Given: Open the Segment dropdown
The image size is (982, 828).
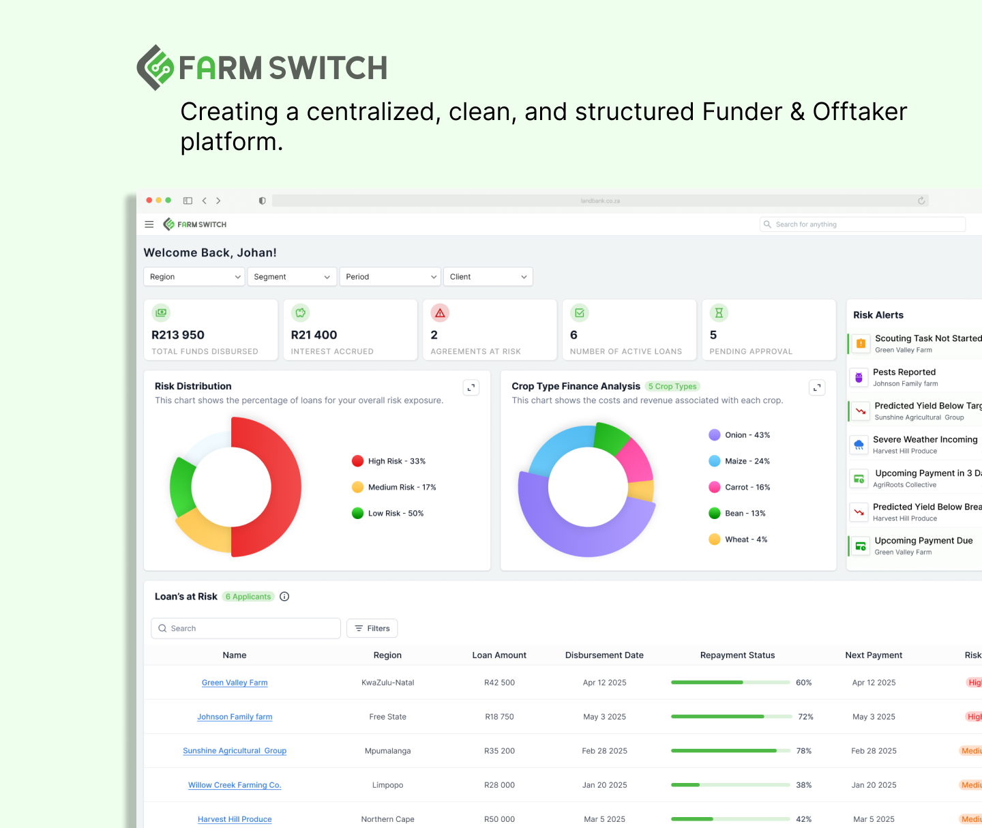Looking at the screenshot, I should click(x=291, y=277).
